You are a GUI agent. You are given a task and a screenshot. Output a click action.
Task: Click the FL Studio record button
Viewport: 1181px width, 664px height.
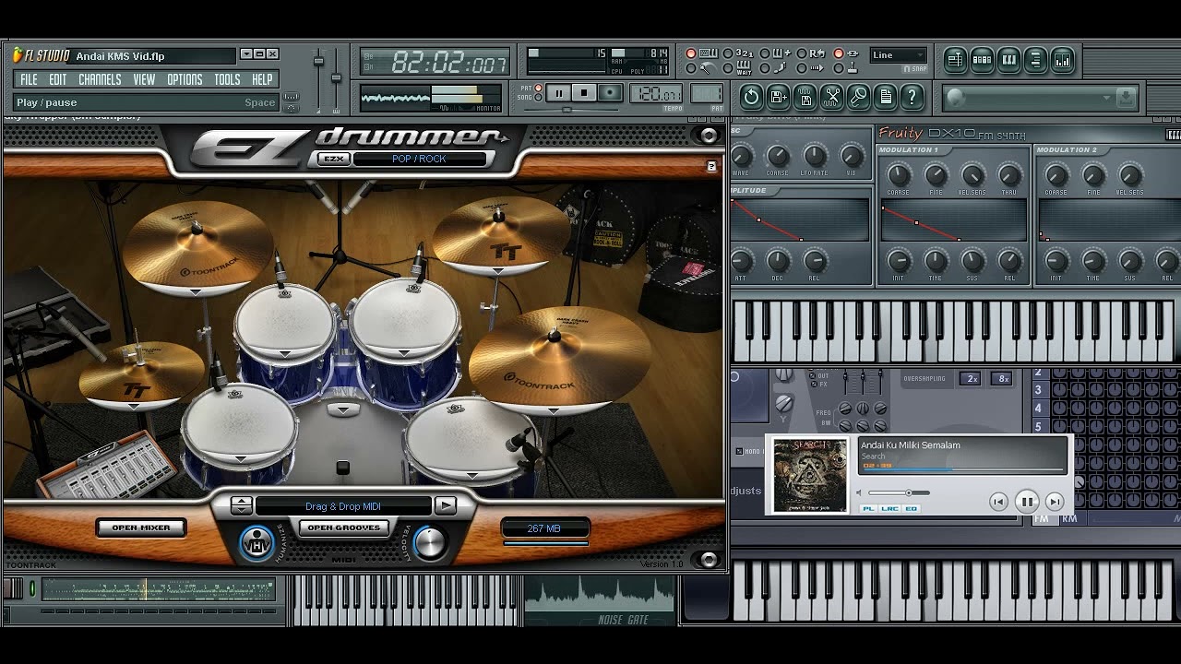(610, 92)
